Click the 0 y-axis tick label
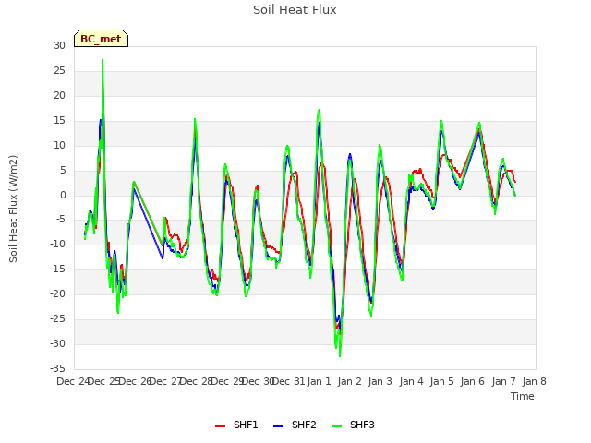The height and width of the screenshot is (443, 591). coord(63,195)
